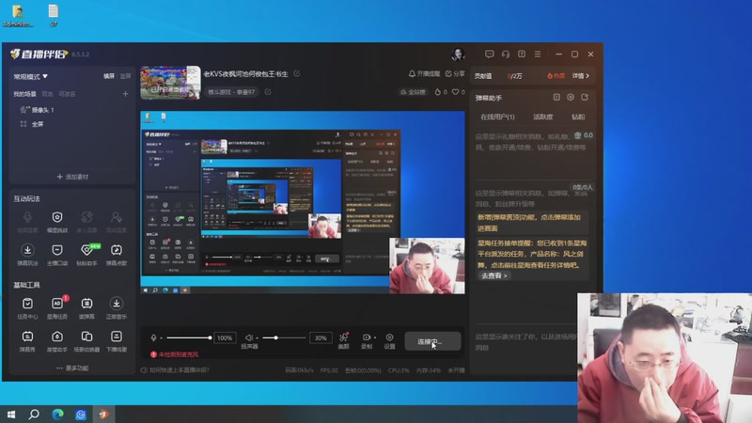Select the 我的场景 scene tab

point(24,94)
